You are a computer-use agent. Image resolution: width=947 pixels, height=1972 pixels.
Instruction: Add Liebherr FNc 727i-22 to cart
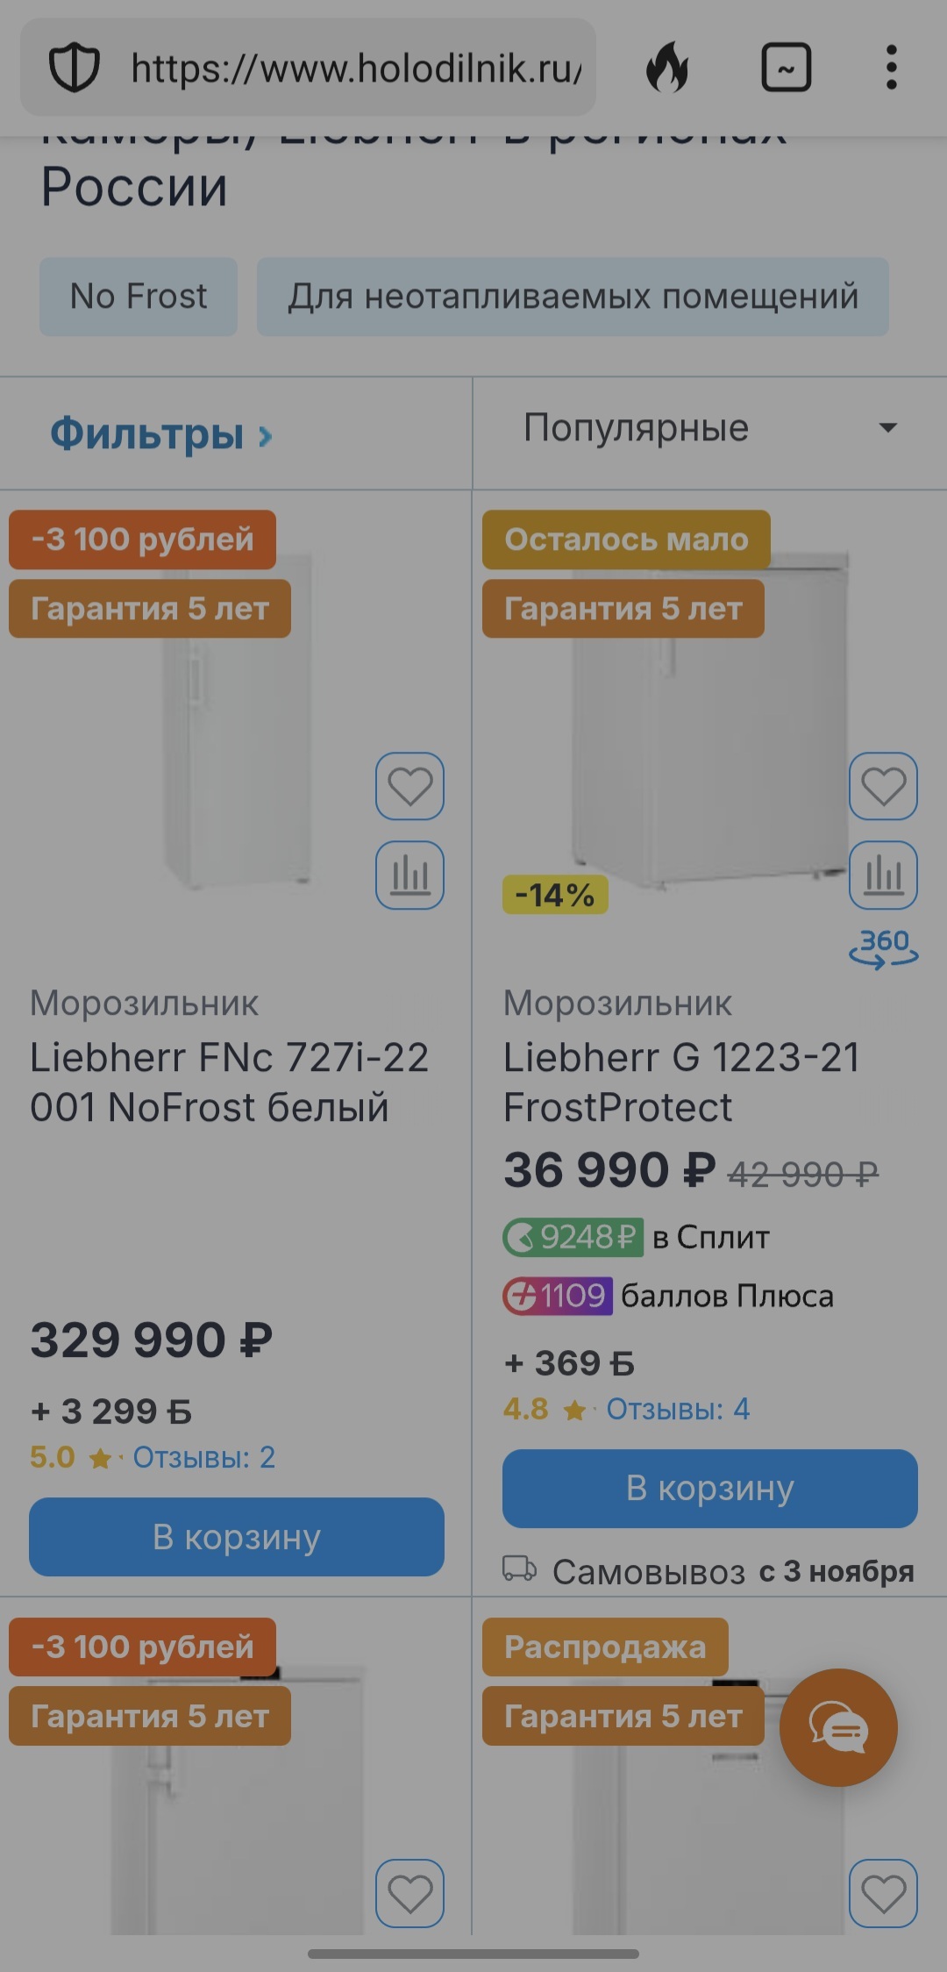click(237, 1537)
